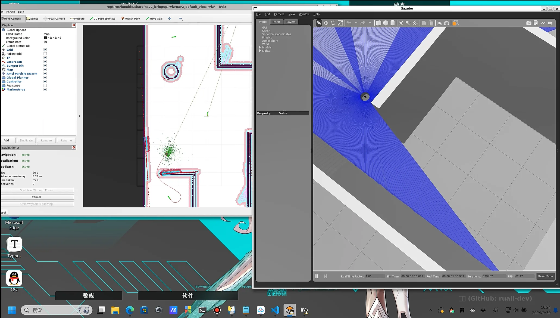This screenshot has width=560, height=318.
Task: Select the Gazebo translate mode tool
Action: click(x=326, y=23)
